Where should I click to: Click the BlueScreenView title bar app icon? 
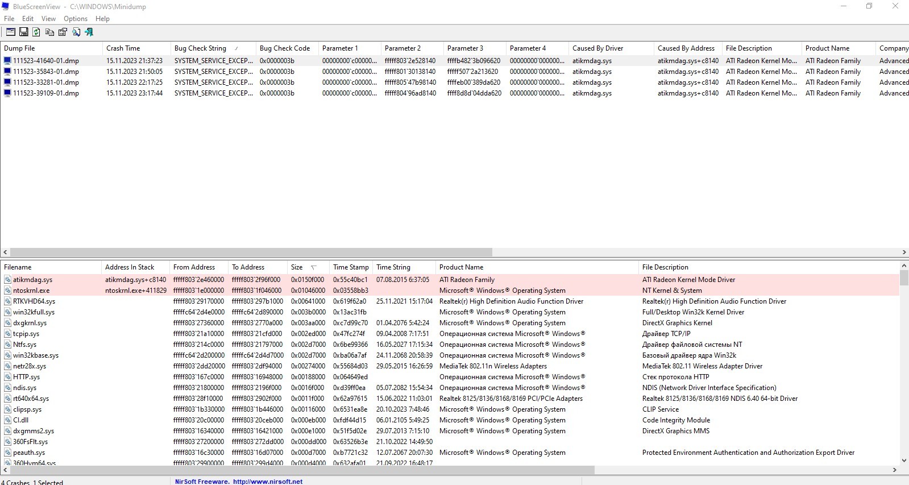6,6
